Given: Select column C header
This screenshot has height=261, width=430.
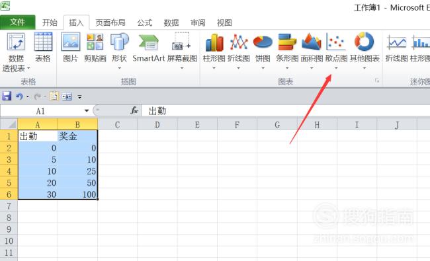Looking at the screenshot, I should [117, 125].
